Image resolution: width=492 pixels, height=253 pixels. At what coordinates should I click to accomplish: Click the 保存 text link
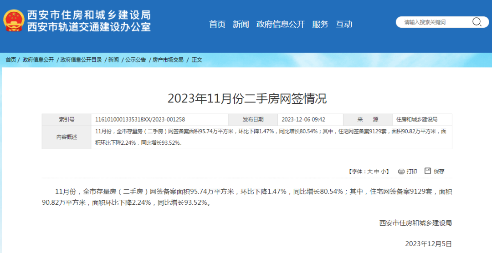click(439, 172)
